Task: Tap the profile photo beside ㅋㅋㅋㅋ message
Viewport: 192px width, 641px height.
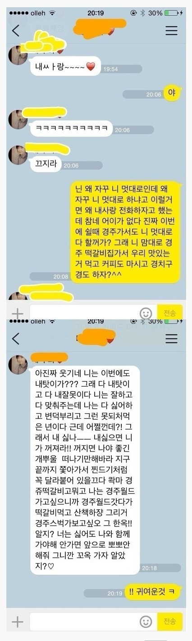Action: [x=19, y=119]
